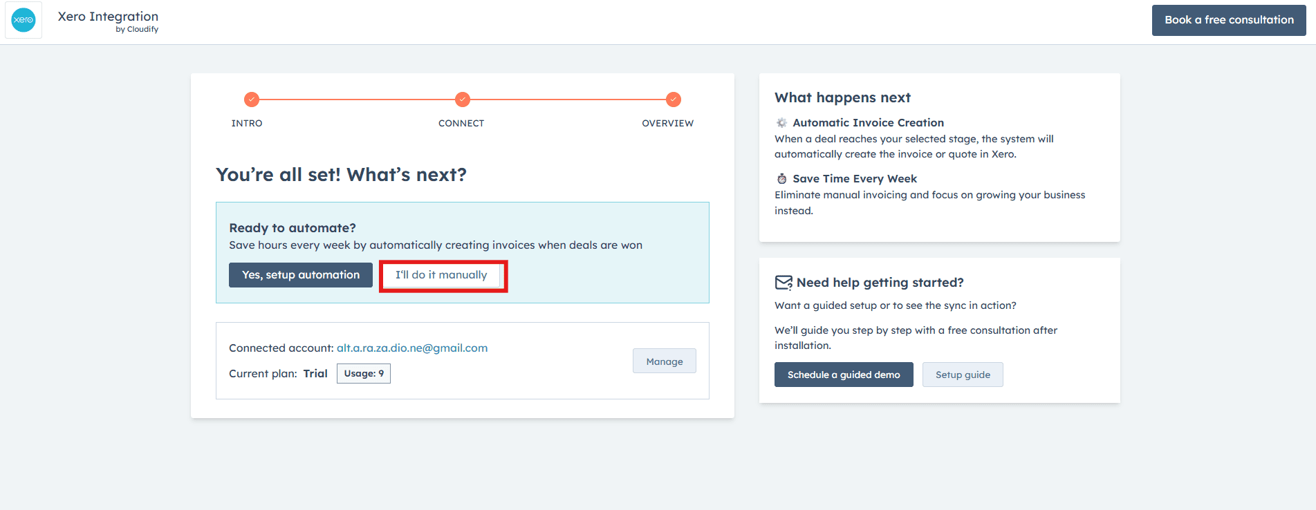Click the stopwatch icon beside Save Time Every Week
This screenshot has width=1316, height=510.
click(x=781, y=178)
